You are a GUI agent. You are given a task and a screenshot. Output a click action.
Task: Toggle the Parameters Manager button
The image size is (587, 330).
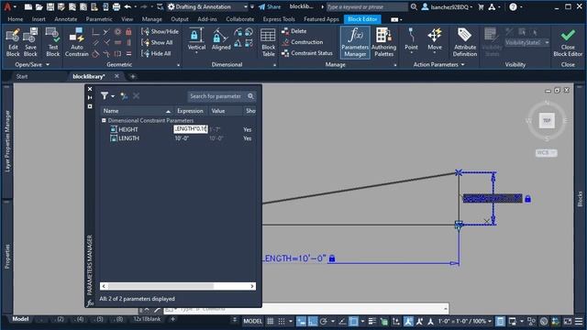click(355, 42)
